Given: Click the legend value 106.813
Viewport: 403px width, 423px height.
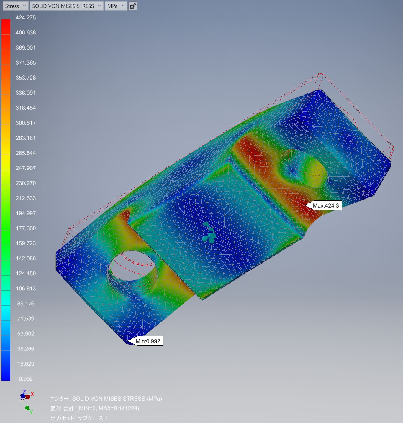Looking at the screenshot, I should (26, 288).
